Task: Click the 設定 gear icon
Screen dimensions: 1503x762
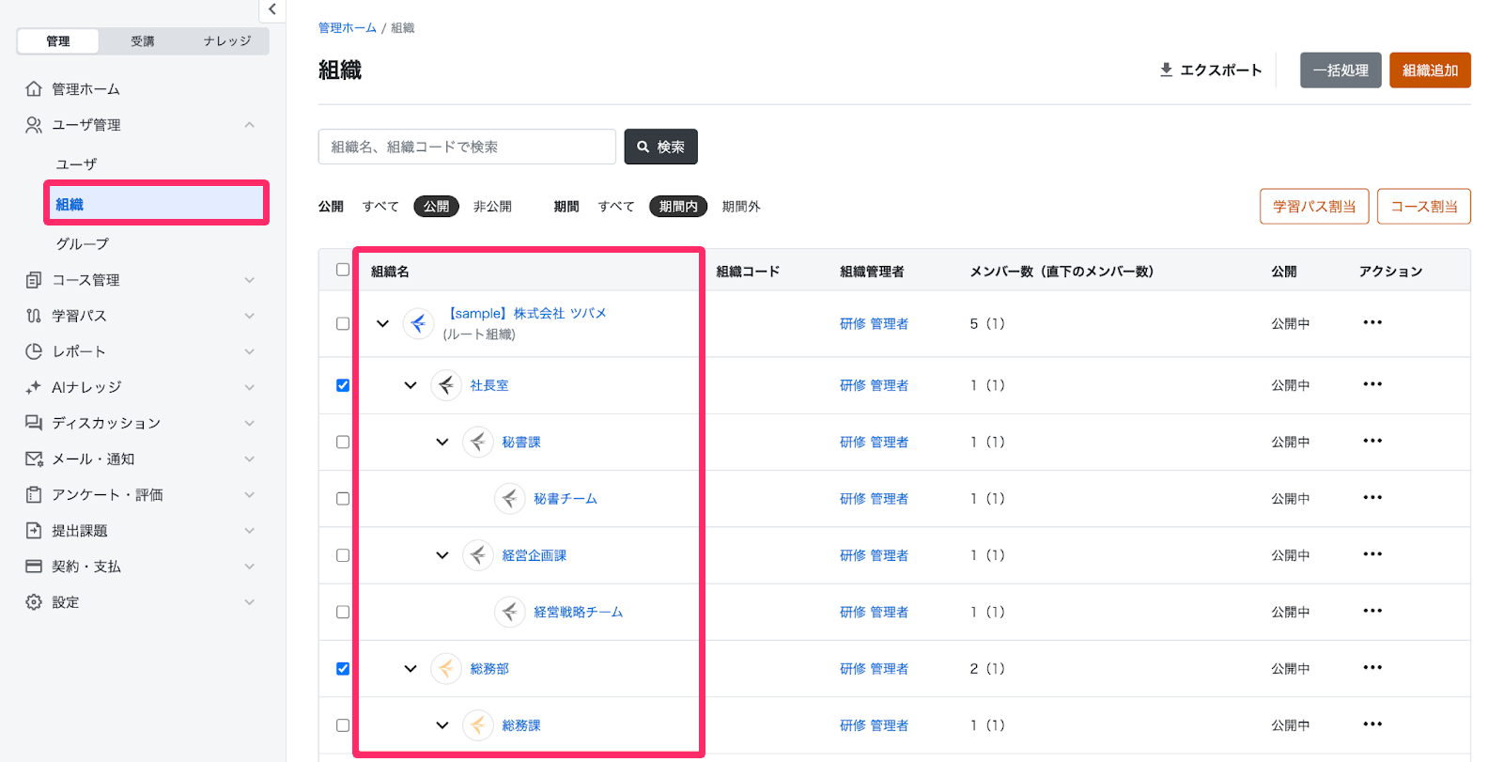Action: tap(34, 602)
